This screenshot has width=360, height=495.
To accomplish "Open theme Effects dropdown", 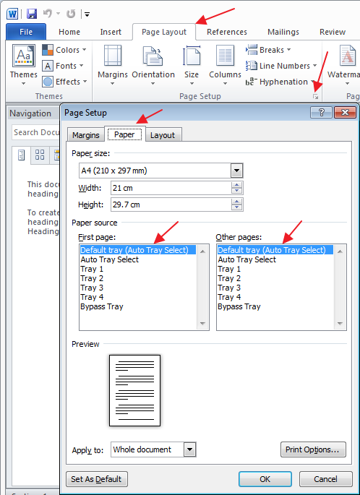I will click(x=64, y=82).
